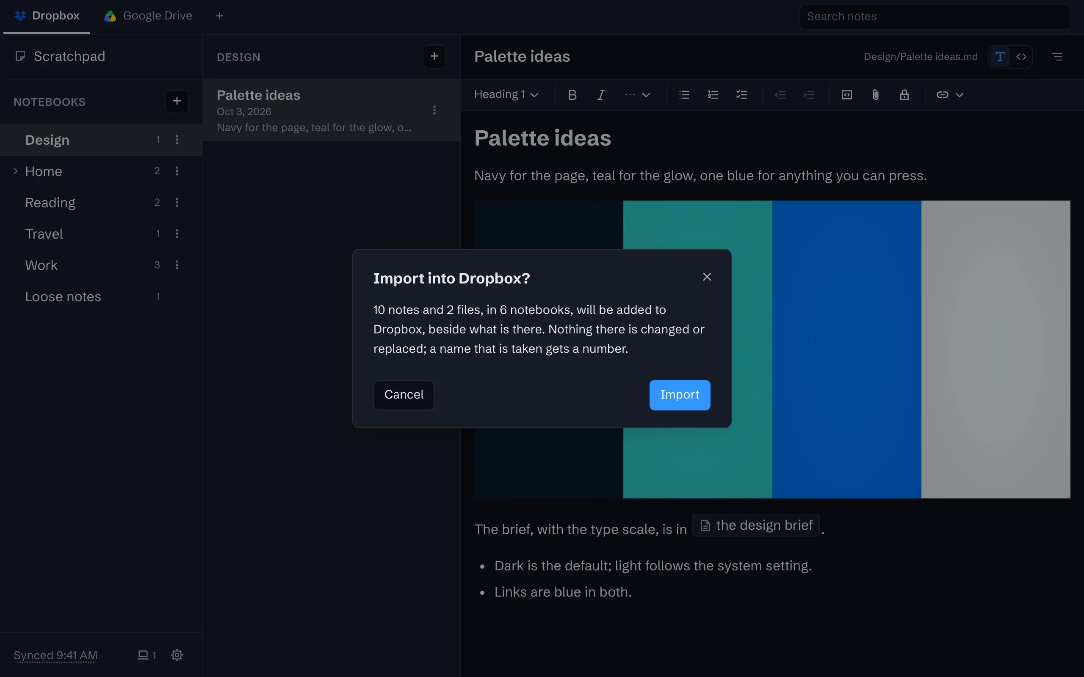Add a new notebook with plus
This screenshot has width=1084, height=677.
(177, 101)
